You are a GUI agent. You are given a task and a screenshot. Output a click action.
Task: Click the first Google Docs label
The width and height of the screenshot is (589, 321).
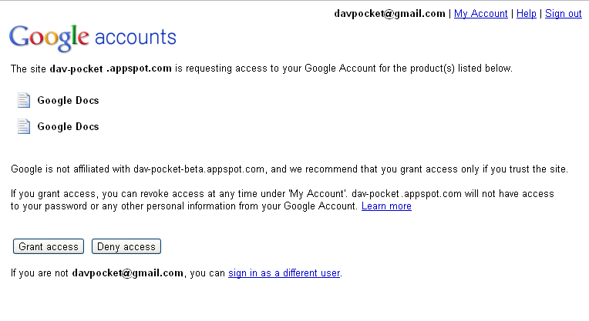pos(68,100)
